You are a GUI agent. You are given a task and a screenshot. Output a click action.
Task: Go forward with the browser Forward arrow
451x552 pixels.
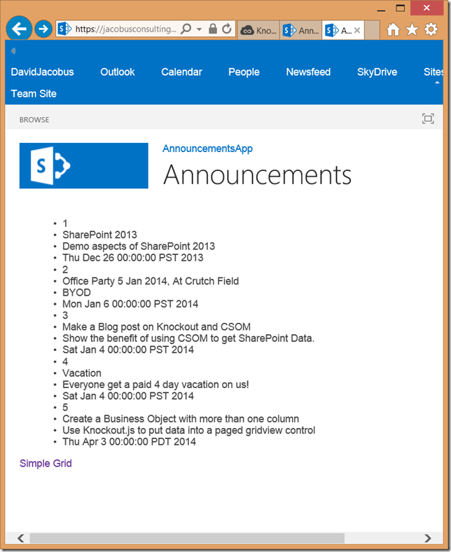(x=43, y=29)
